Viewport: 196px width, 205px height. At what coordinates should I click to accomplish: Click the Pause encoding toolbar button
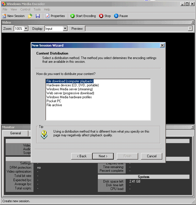pyautogui.click(x=121, y=16)
